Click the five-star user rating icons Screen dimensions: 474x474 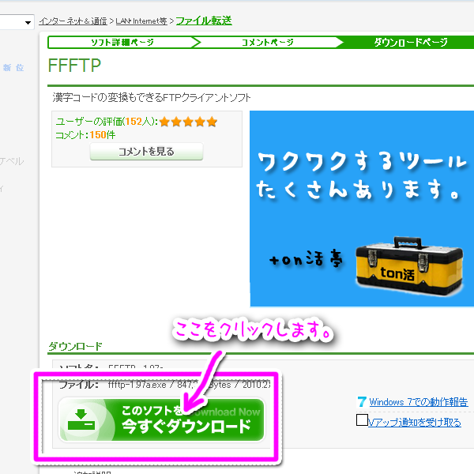coord(188,122)
